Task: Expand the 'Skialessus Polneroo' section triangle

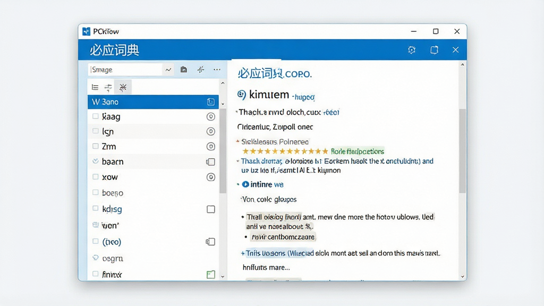Action: [237, 141]
